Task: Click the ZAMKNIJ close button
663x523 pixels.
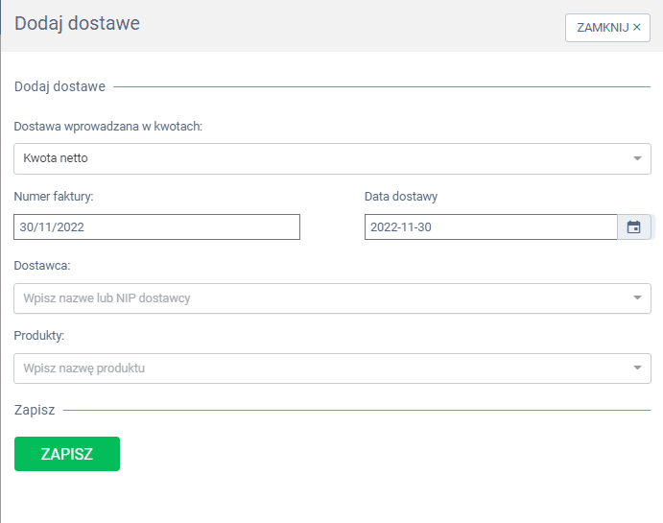Action: [607, 28]
